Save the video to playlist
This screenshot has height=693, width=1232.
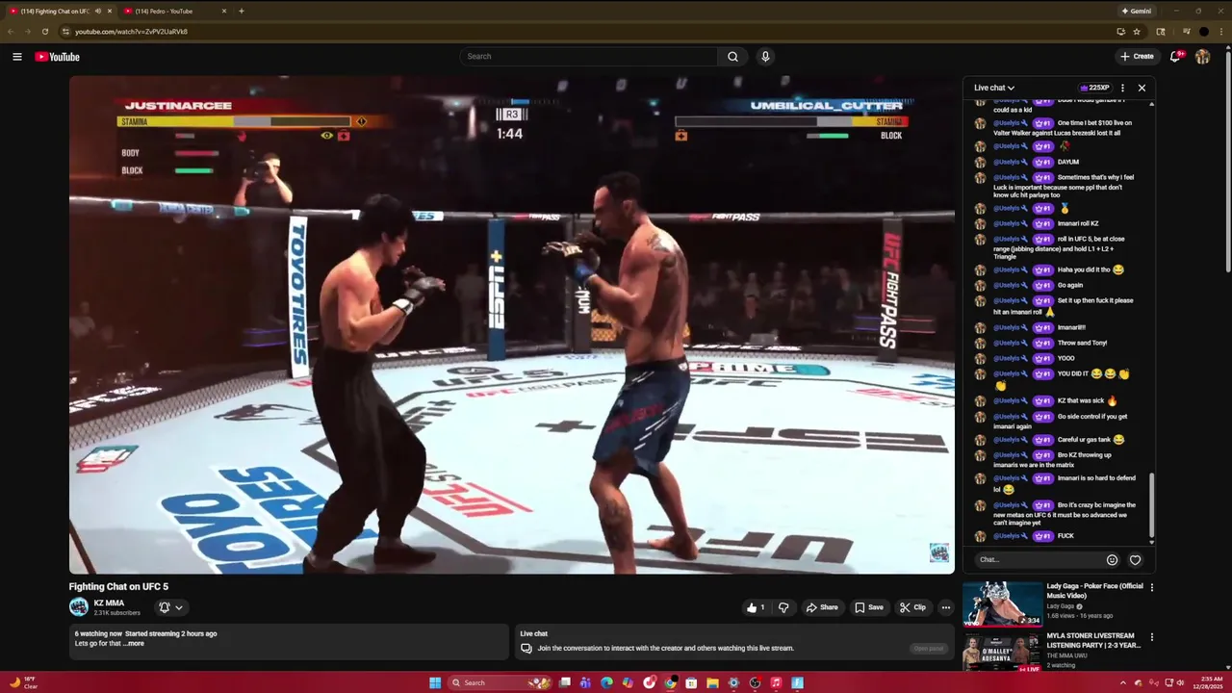869,607
